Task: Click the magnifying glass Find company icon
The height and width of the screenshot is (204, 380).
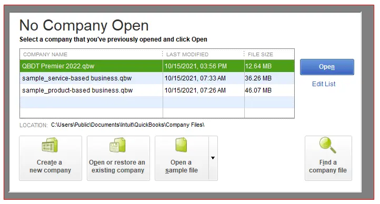Action: pos(328,145)
